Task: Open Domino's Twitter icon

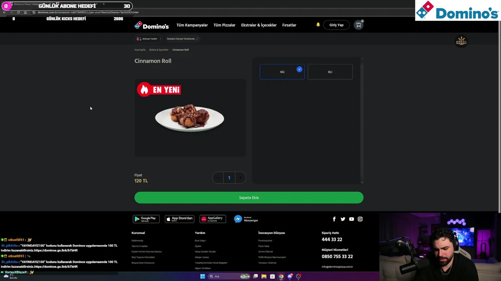Action: [343, 219]
